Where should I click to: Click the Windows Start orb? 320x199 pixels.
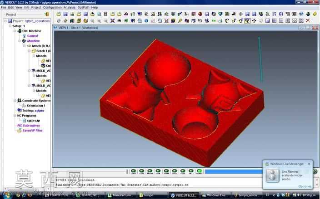point(7,195)
